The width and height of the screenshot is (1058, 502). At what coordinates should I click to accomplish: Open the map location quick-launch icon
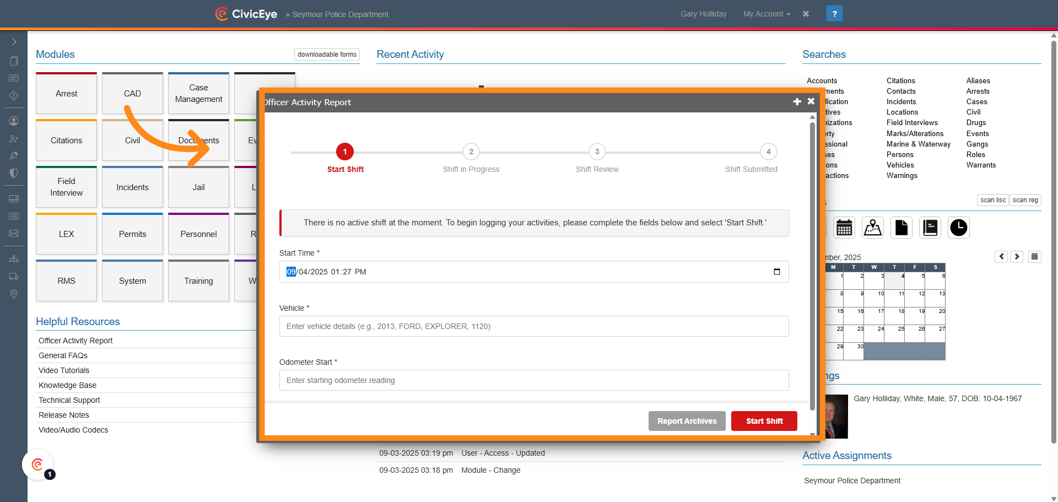click(x=873, y=228)
